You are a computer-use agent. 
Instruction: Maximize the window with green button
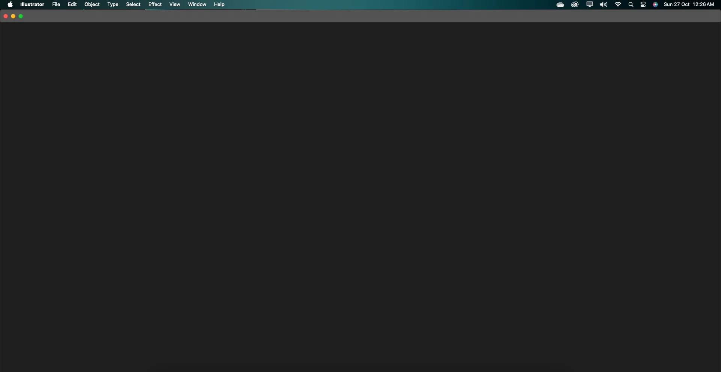tap(21, 16)
